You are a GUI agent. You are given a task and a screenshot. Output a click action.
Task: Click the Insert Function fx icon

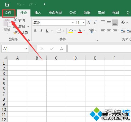point(61,49)
